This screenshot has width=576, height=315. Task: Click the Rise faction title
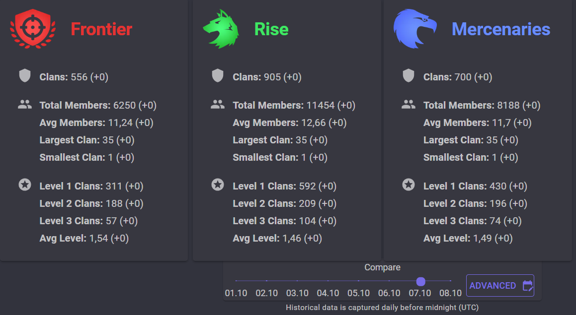coord(271,29)
